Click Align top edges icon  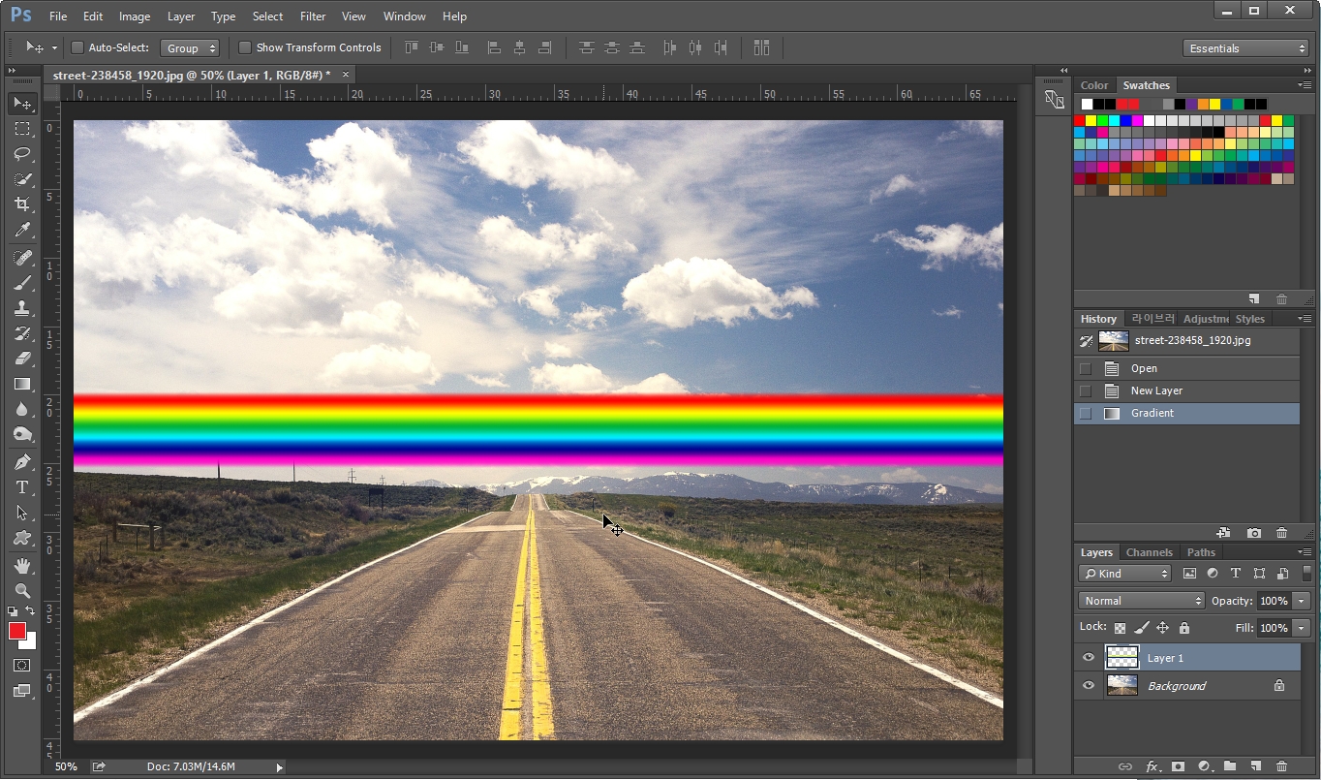click(x=412, y=47)
